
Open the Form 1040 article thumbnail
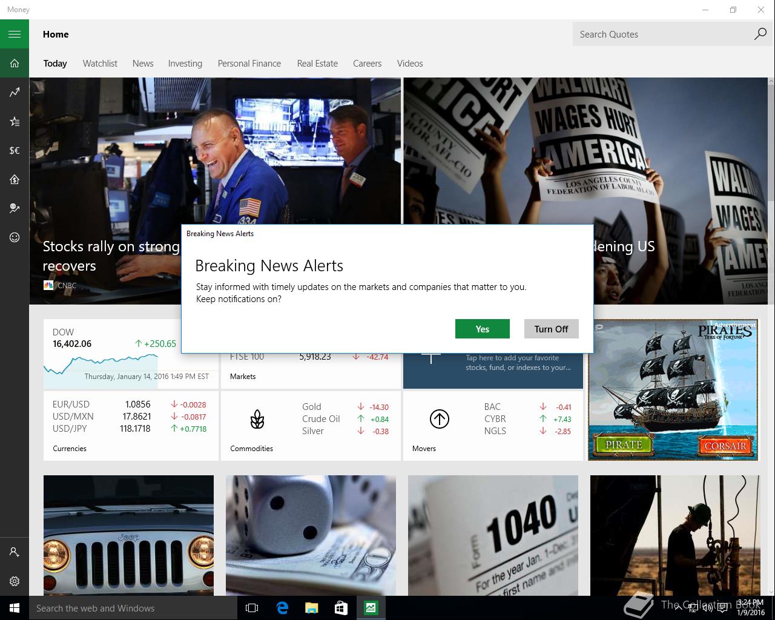(x=493, y=535)
